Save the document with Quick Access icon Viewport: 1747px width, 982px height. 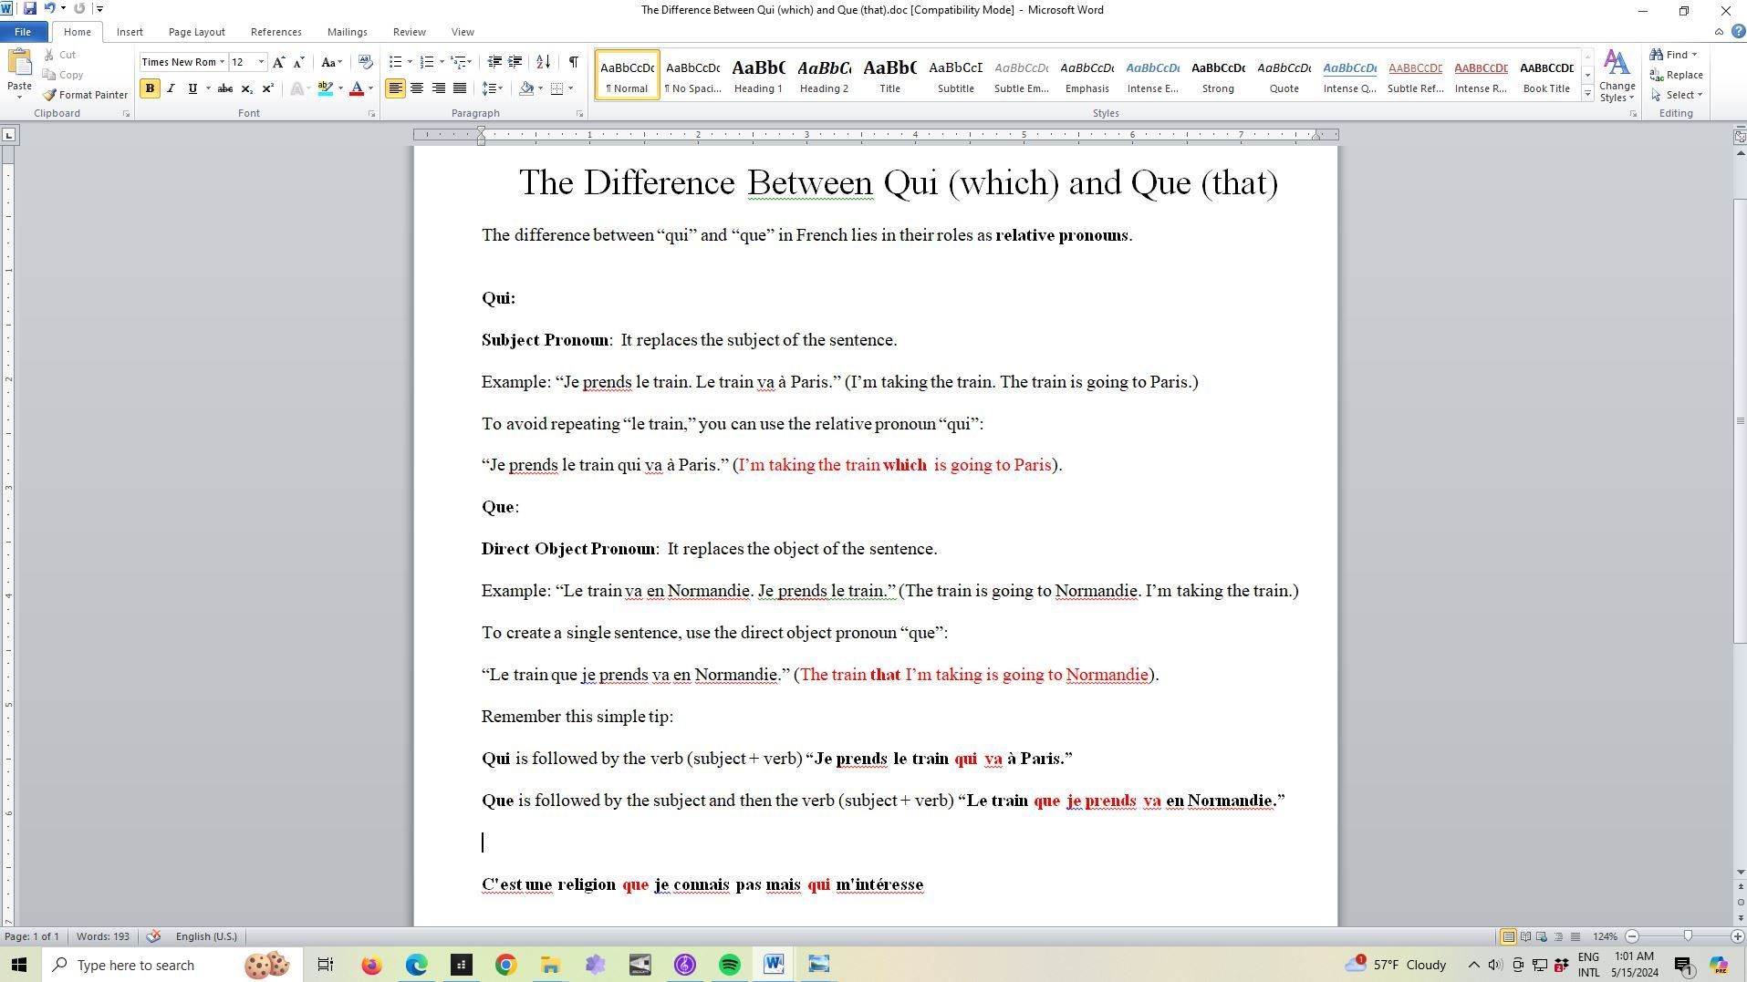tap(29, 8)
